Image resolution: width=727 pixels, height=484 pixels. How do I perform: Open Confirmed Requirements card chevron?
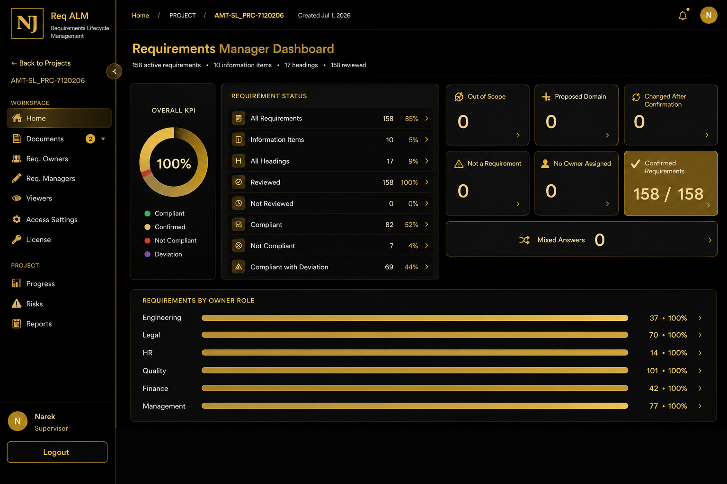pyautogui.click(x=708, y=205)
